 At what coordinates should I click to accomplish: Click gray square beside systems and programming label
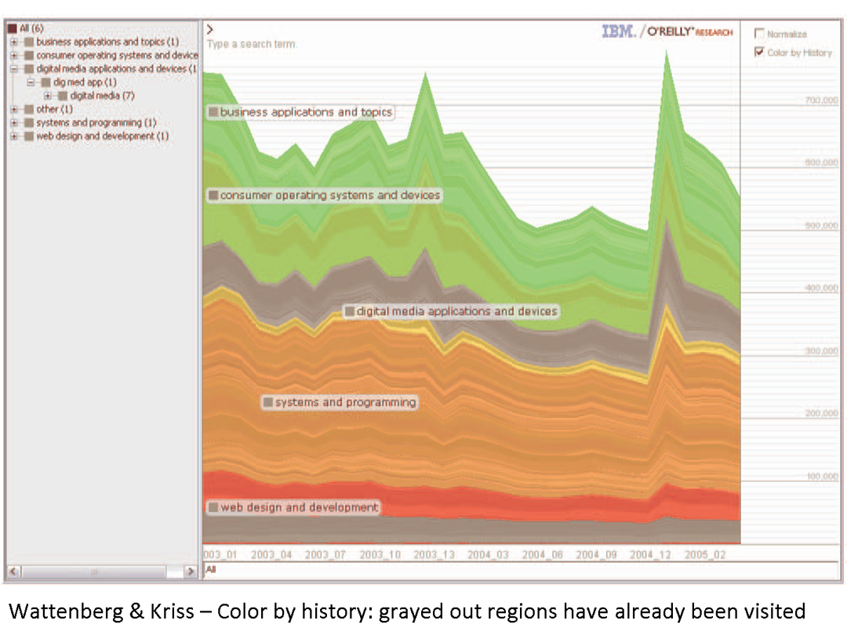[x=268, y=402]
